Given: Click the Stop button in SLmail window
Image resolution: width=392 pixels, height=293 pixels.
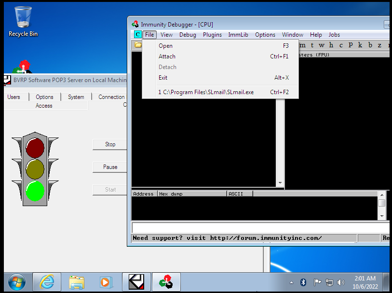Looking at the screenshot, I should click(x=110, y=144).
